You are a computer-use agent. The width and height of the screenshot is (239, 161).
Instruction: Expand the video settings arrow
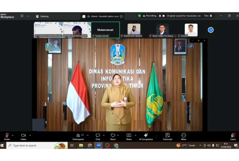pyautogui.click(x=30, y=135)
